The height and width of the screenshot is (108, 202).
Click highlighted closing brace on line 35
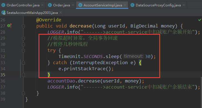click(x=49, y=75)
